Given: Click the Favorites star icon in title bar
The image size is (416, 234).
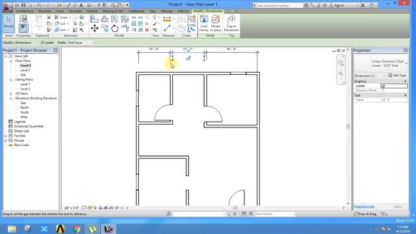Looking at the screenshot, I should (325, 5).
